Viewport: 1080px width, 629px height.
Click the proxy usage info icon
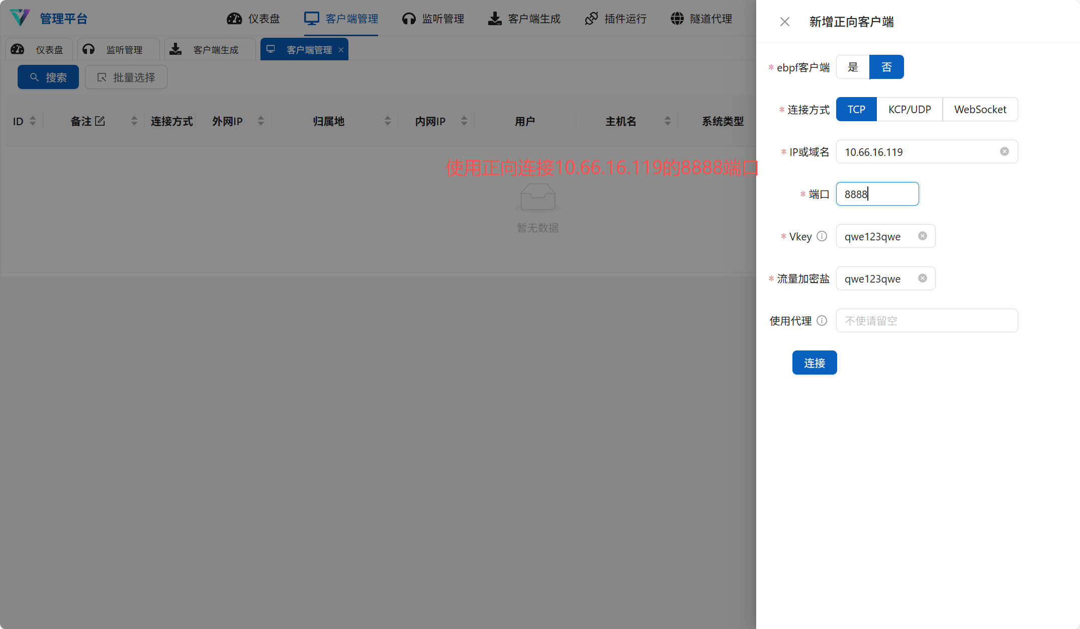822,320
